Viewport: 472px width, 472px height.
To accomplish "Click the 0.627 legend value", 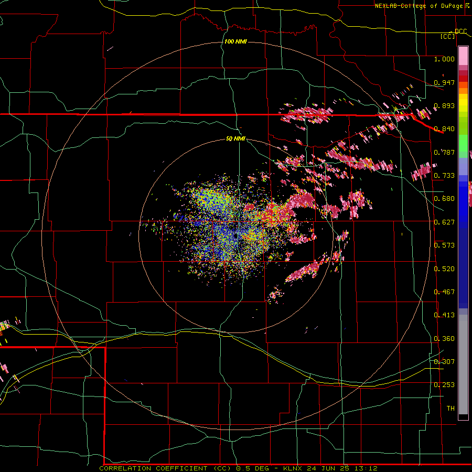I will pyautogui.click(x=444, y=222).
